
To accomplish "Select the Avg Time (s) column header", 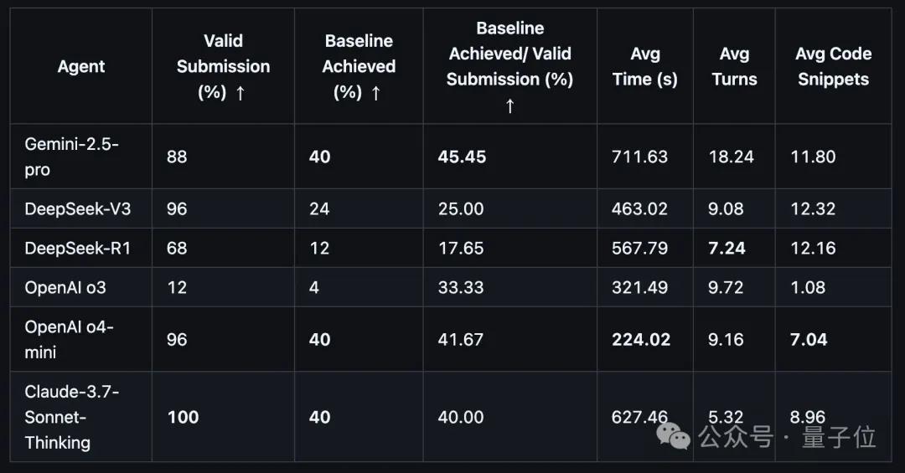I will (645, 67).
